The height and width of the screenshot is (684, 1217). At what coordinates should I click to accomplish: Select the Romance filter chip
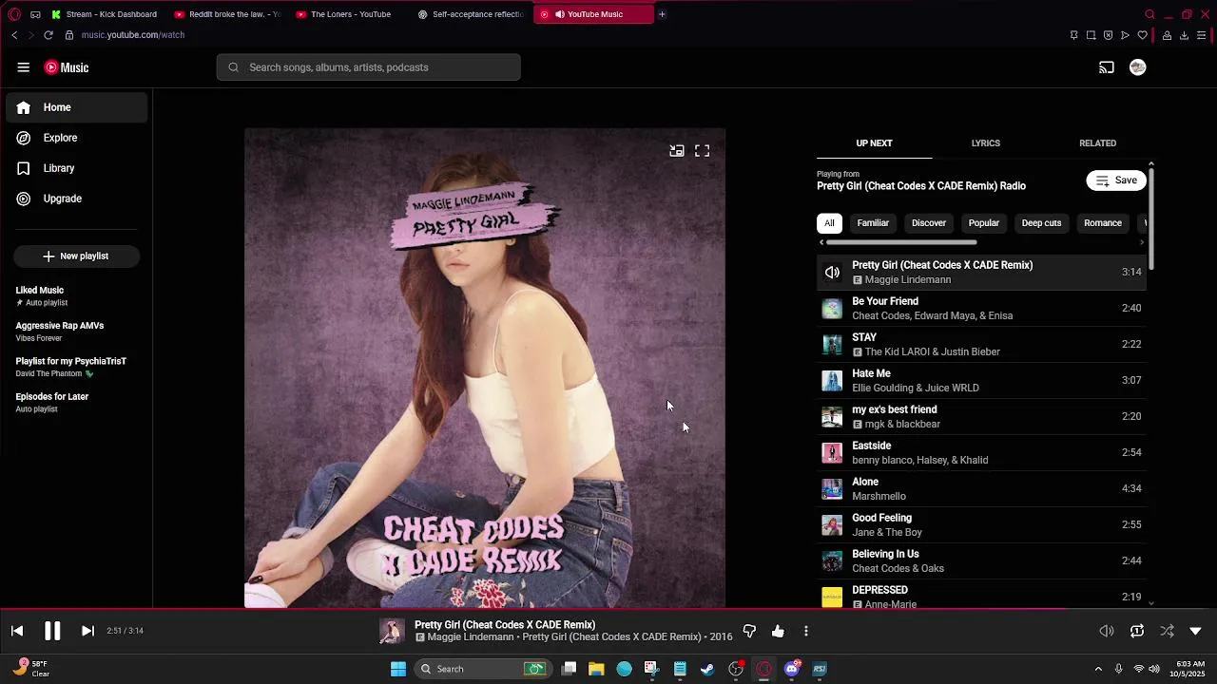click(x=1103, y=223)
